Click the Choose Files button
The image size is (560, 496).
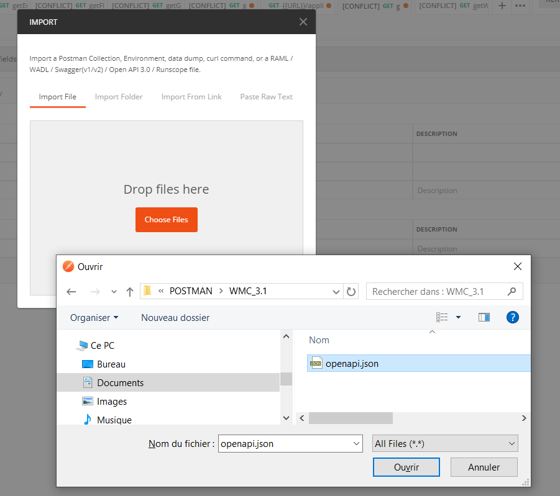coord(166,219)
